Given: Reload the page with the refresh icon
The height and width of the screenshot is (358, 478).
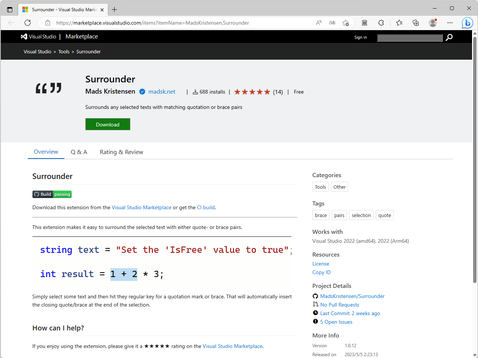Looking at the screenshot, I should pyautogui.click(x=27, y=23).
